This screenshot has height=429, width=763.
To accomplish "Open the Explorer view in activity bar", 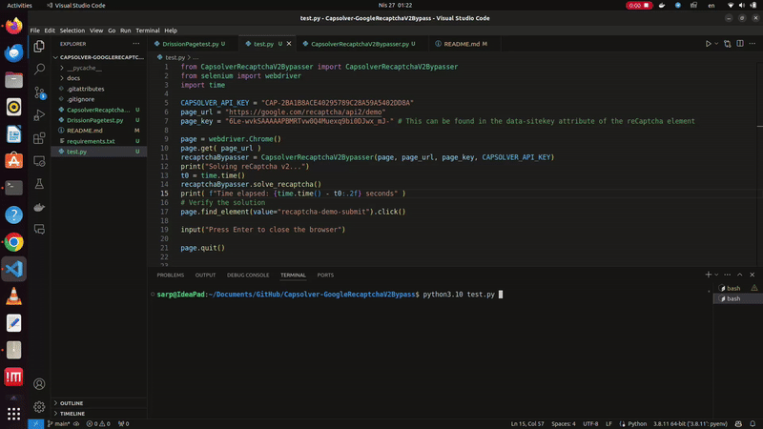I will (39, 46).
